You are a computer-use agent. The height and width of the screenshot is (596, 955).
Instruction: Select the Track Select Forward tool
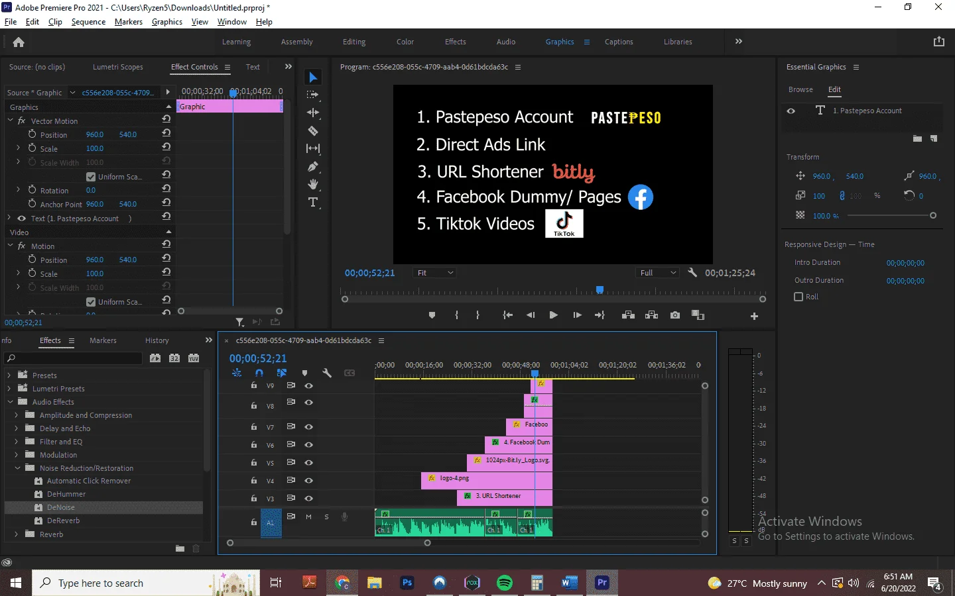point(313,95)
